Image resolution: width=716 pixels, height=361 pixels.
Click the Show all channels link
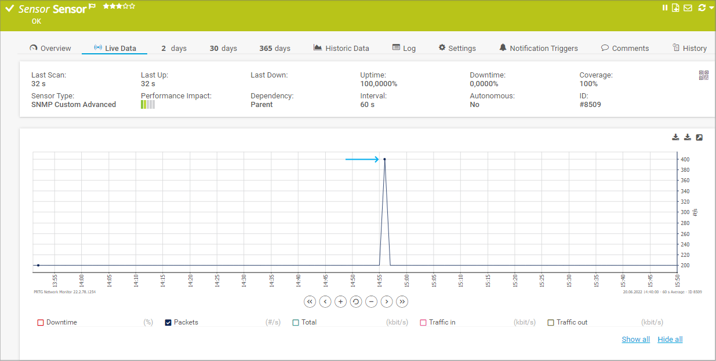[x=635, y=339]
